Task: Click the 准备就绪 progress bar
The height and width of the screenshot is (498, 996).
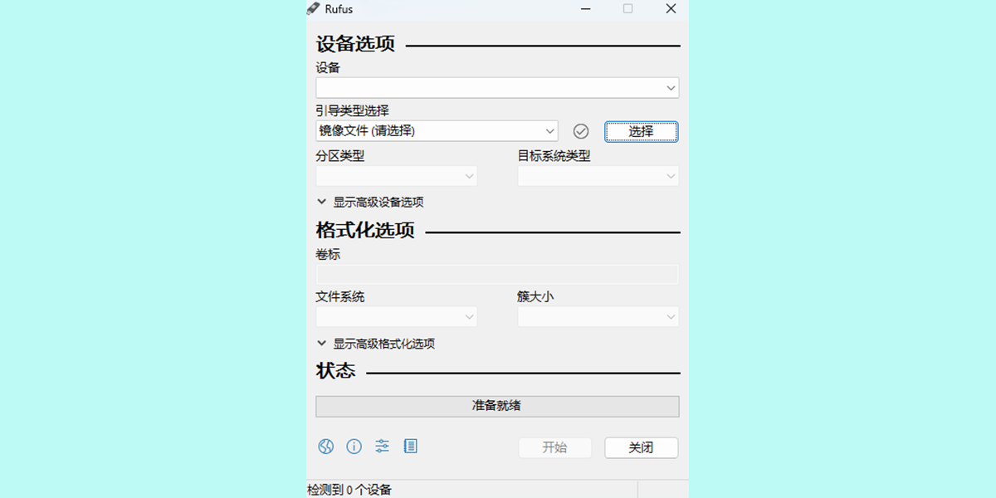Action: pos(497,406)
